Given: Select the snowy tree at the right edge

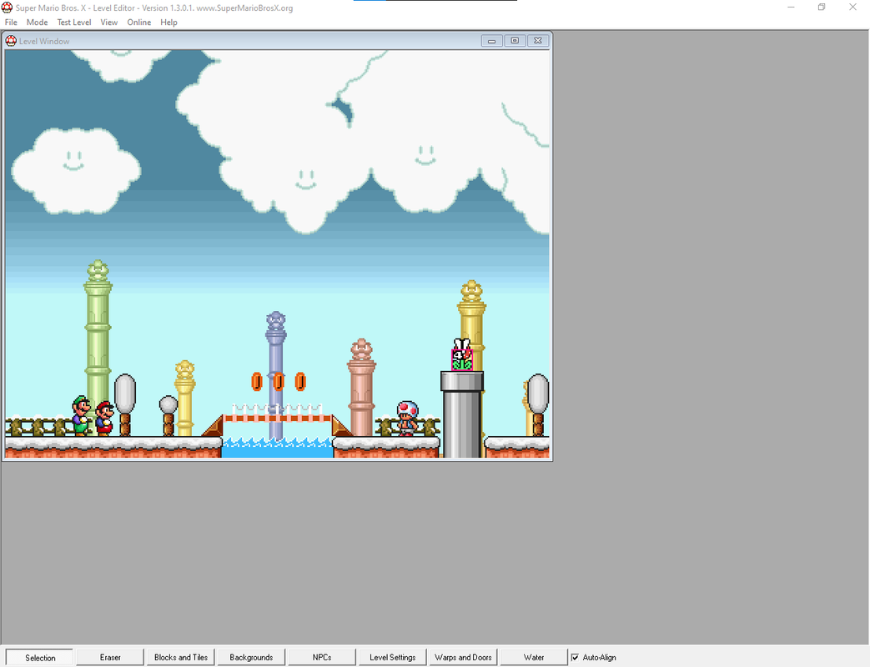Looking at the screenshot, I should point(538,404).
